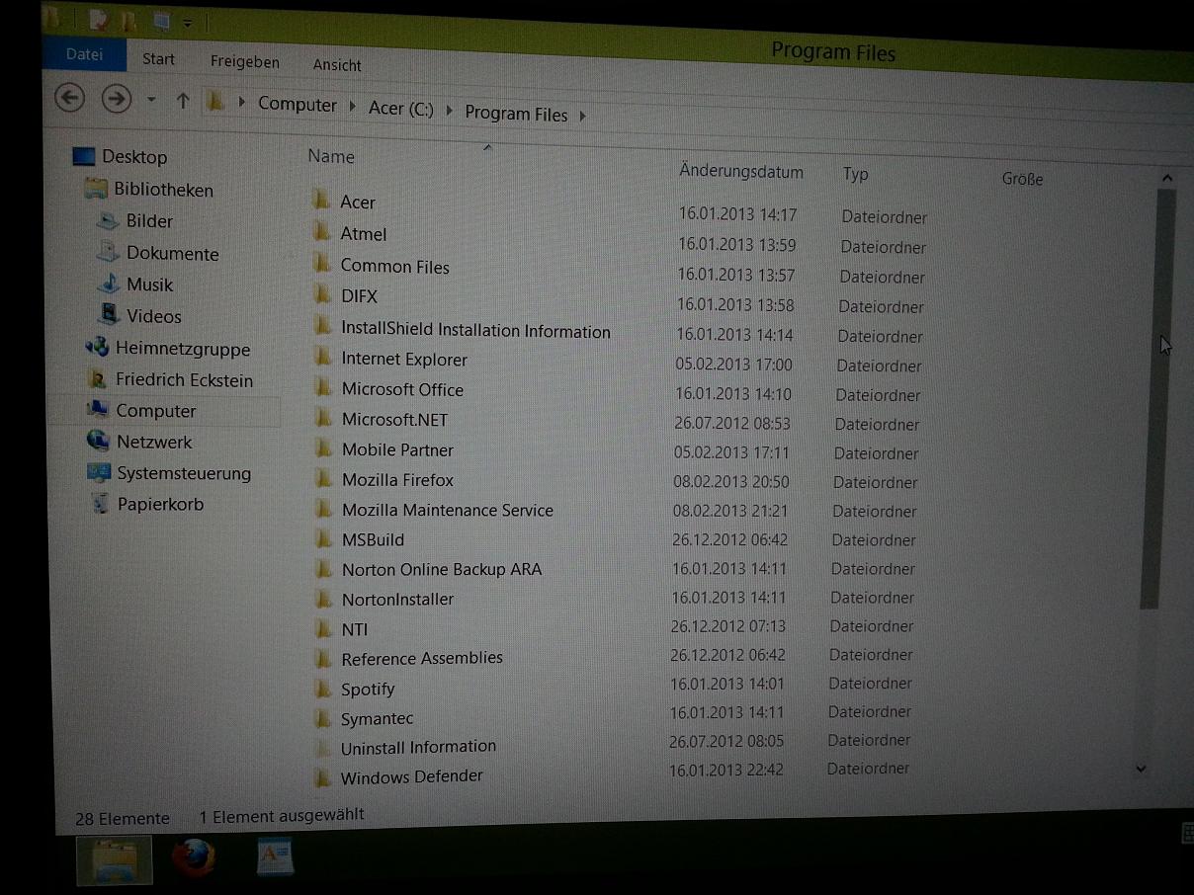Select the NTI folder icon
This screenshot has height=895, width=1194.
323,628
